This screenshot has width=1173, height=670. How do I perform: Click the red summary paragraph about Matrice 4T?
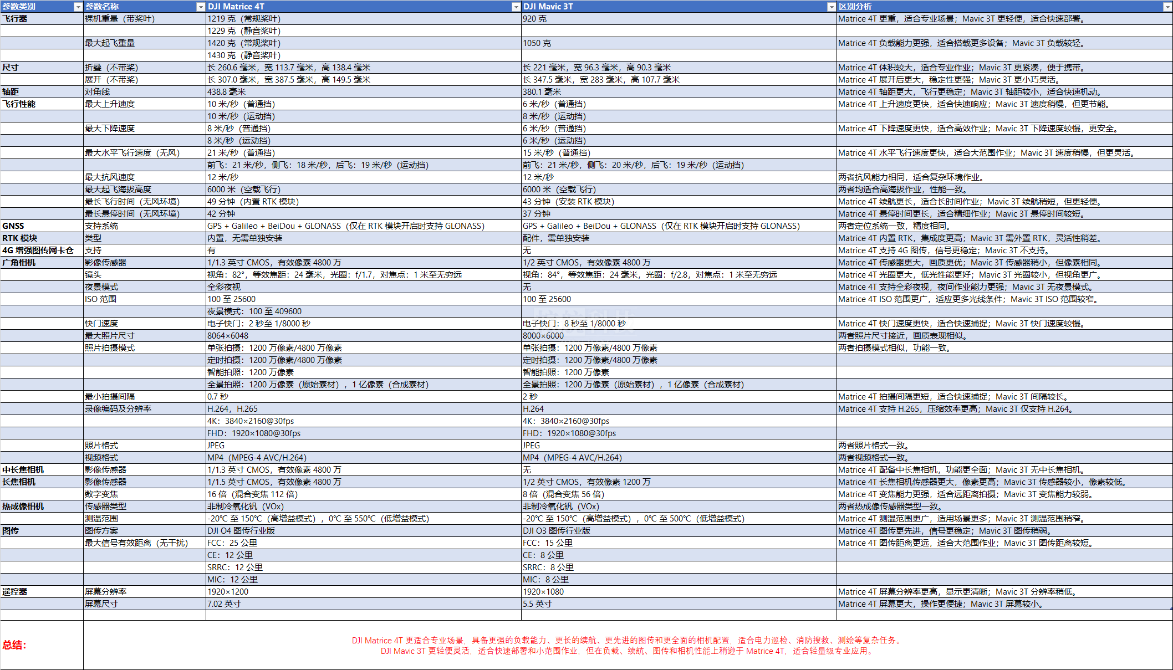628,640
